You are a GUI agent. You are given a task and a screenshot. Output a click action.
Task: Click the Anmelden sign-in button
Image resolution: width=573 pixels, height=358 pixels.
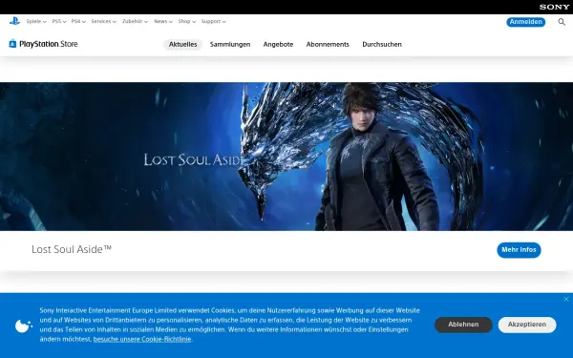tap(526, 22)
